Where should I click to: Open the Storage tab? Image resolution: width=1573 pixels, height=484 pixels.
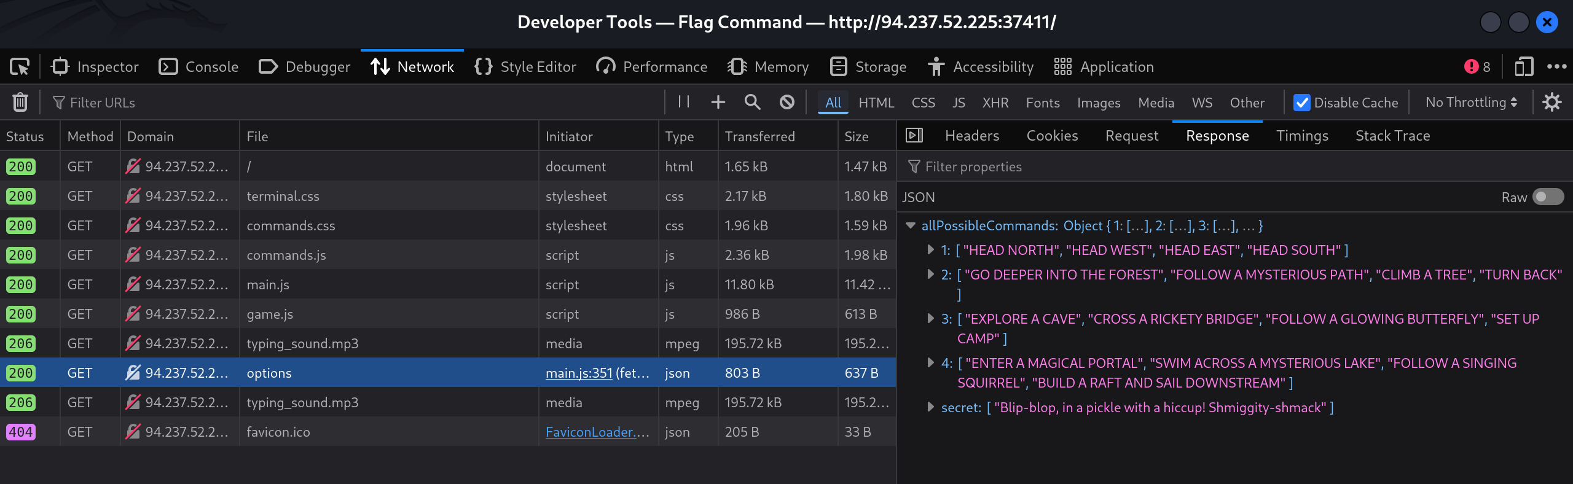868,66
